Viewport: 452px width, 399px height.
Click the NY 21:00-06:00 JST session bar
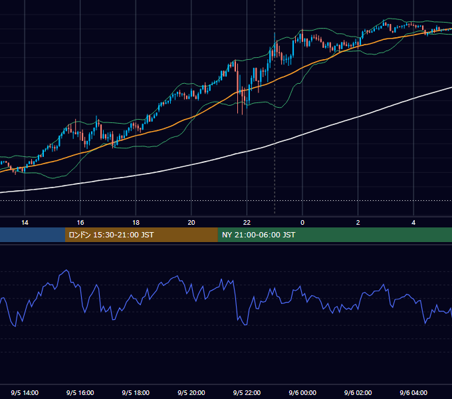pyautogui.click(x=334, y=235)
